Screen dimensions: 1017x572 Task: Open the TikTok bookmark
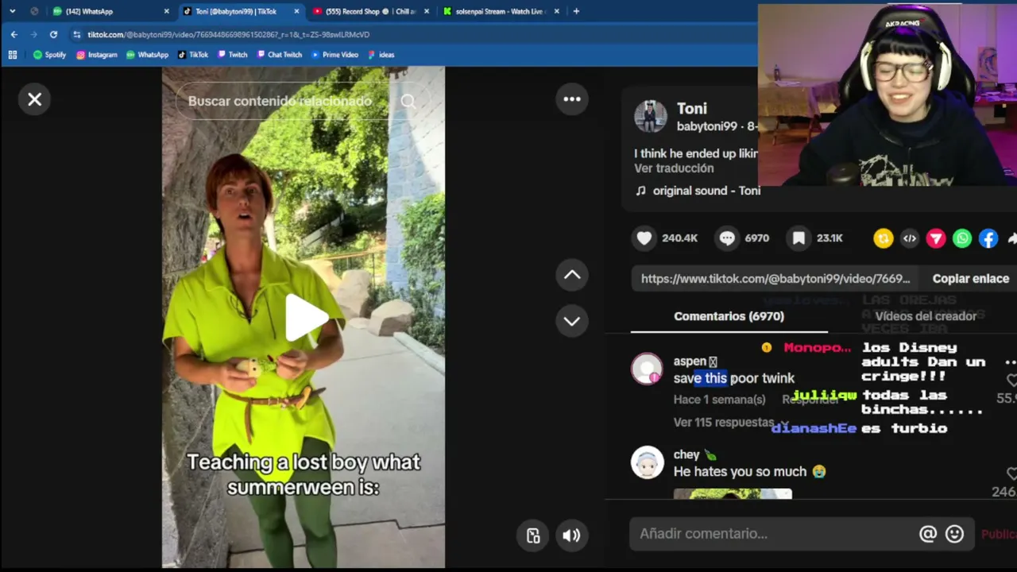click(x=193, y=55)
